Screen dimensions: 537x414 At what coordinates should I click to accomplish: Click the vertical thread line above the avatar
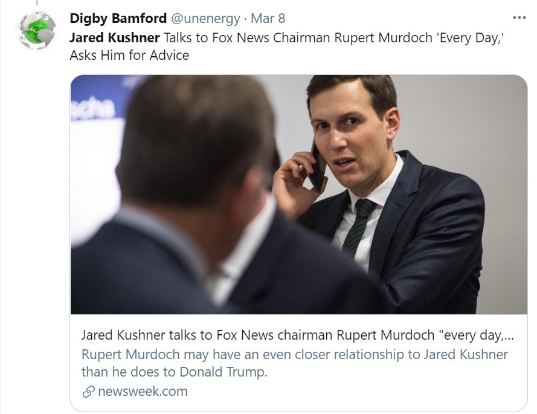37,4
